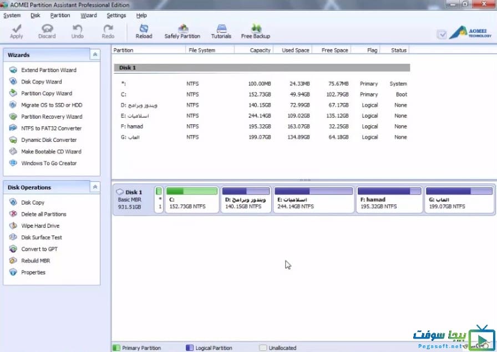
Task: Select the Rebuild MBR operation
Action: pos(35,261)
